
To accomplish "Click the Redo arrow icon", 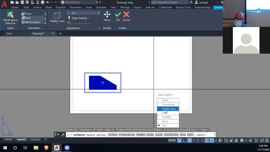I will [x=55, y=3].
